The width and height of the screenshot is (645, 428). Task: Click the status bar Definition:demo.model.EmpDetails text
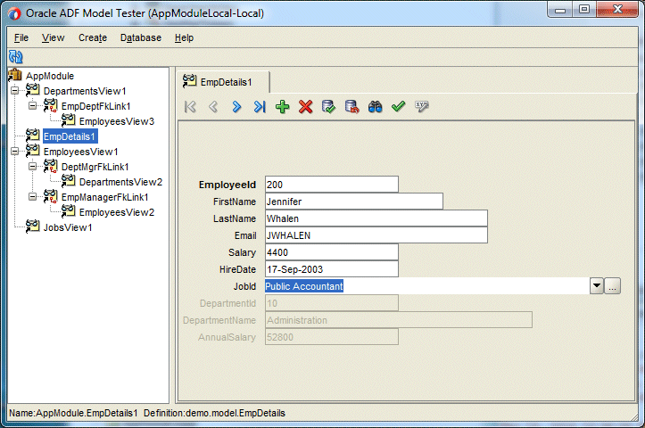214,413
